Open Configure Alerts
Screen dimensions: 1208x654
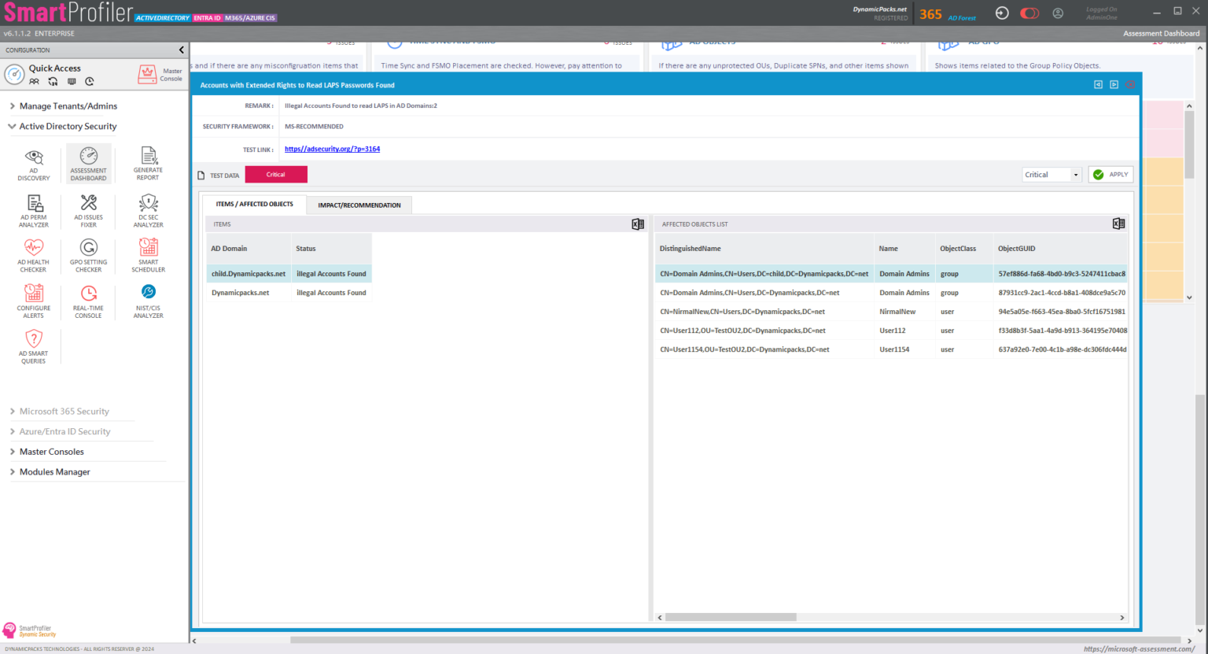click(34, 301)
